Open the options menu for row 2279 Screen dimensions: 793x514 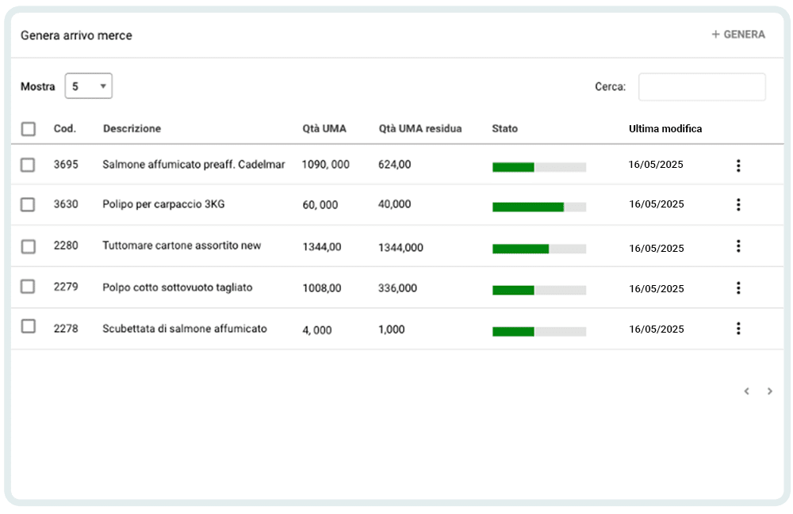tap(738, 288)
